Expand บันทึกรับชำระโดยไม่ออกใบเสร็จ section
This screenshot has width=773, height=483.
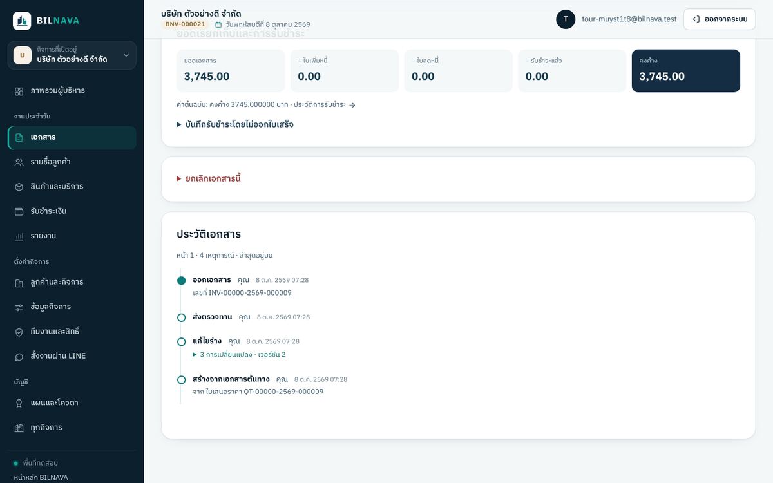[235, 124]
